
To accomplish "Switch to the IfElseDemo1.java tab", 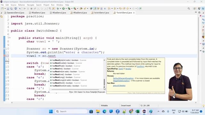I will (x=37, y=13).
